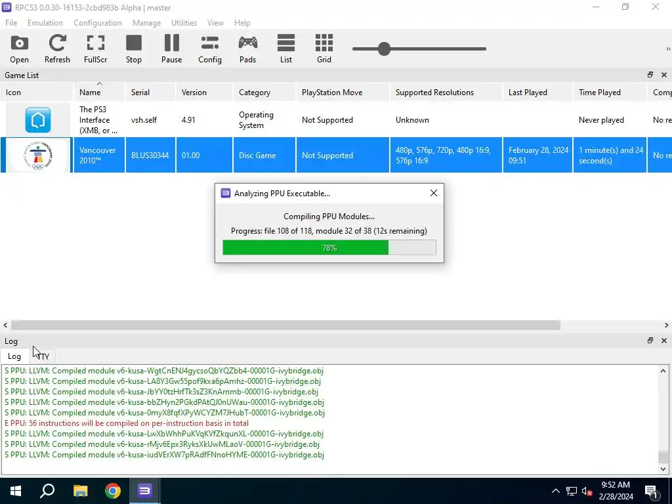The height and width of the screenshot is (504, 672).
Task: Click game list scroll right arrow
Action: click(x=667, y=325)
